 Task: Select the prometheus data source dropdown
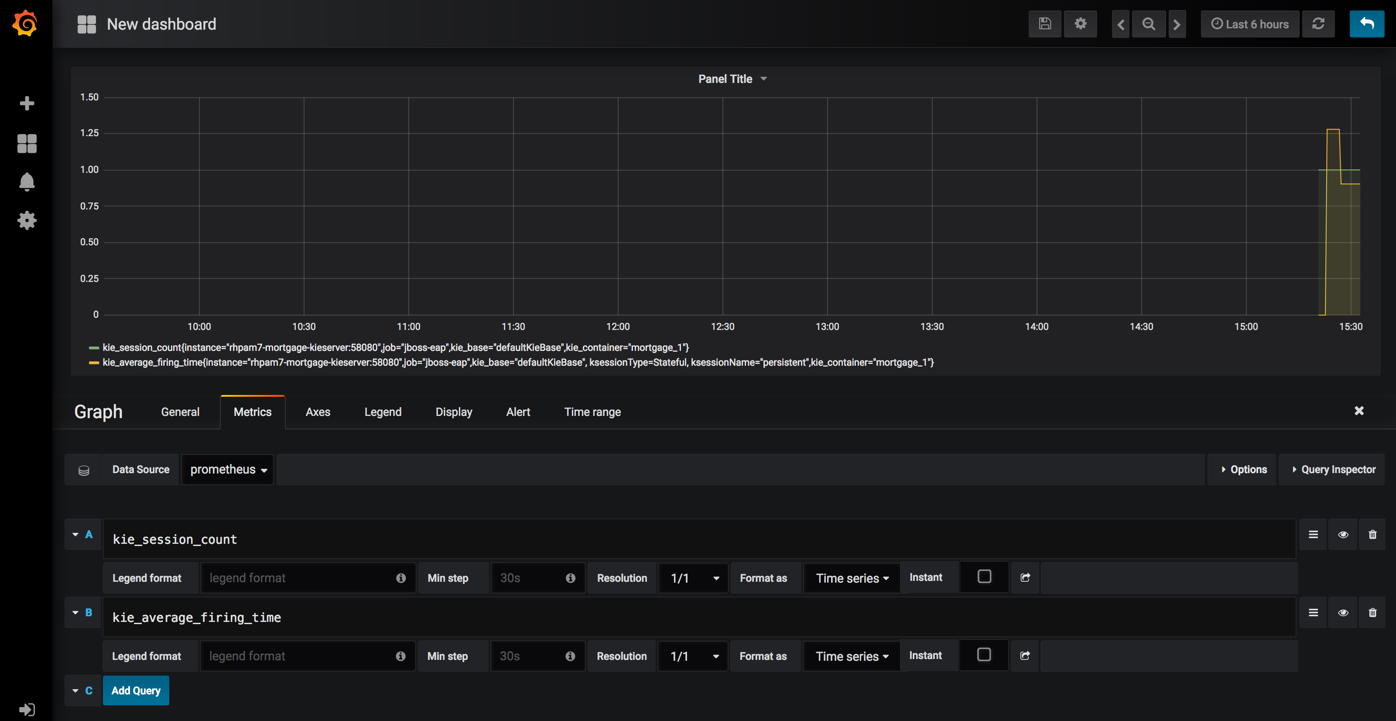[227, 469]
